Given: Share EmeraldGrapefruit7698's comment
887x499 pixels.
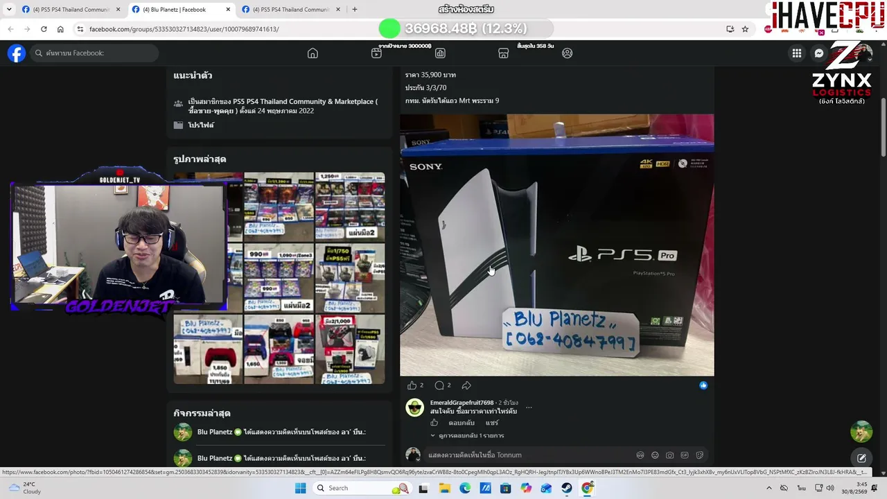Looking at the screenshot, I should [492, 423].
